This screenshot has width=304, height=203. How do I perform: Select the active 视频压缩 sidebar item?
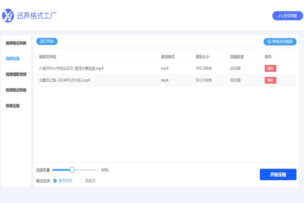[x=12, y=59]
